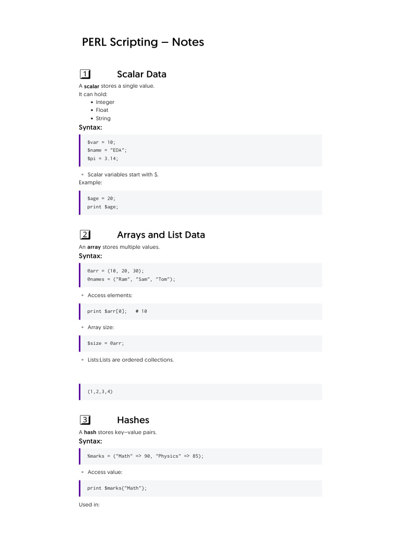
Task: Click the (1,2,3,4) list code block
Action: 200,392
